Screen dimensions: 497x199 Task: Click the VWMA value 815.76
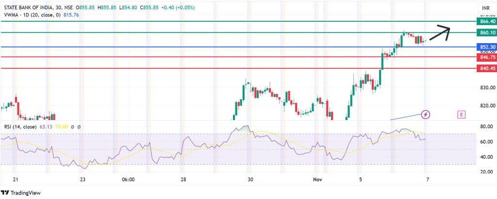(x=71, y=15)
